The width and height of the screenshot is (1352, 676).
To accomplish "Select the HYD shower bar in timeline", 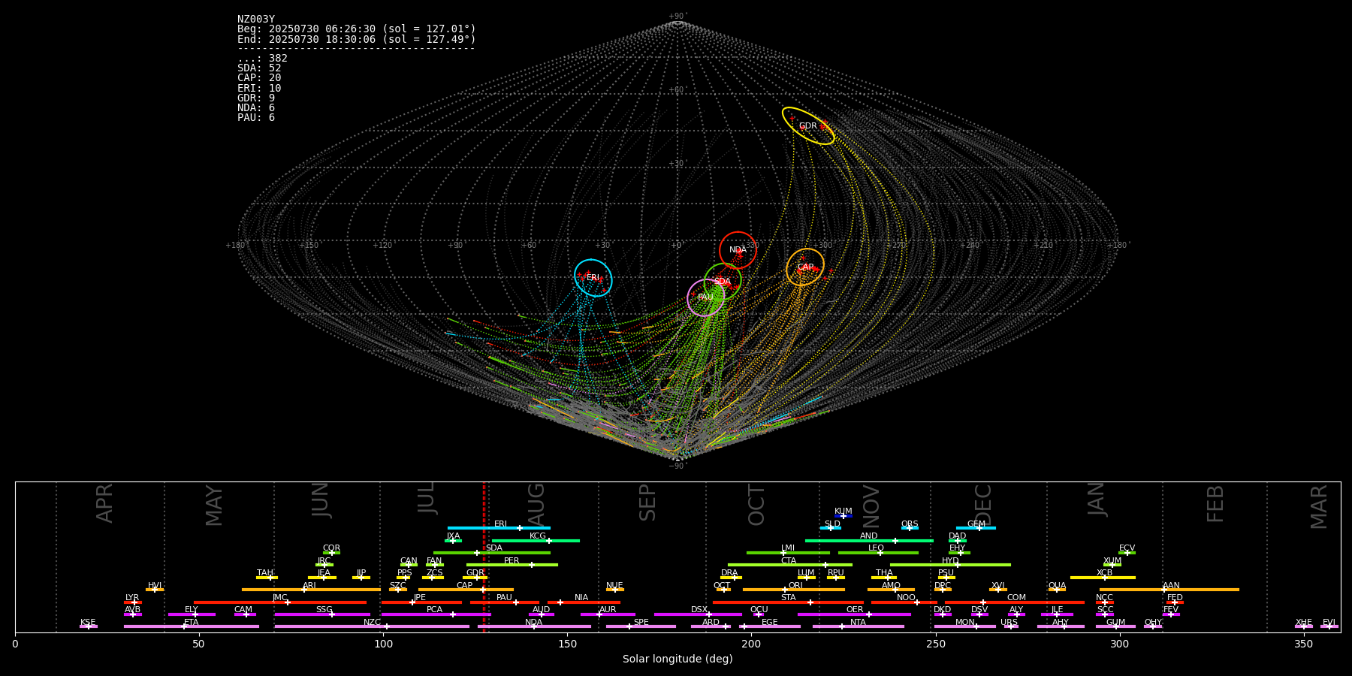I will coord(950,565).
